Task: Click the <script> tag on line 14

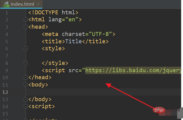Action: [42, 106]
